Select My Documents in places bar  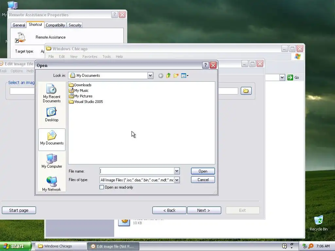click(52, 140)
